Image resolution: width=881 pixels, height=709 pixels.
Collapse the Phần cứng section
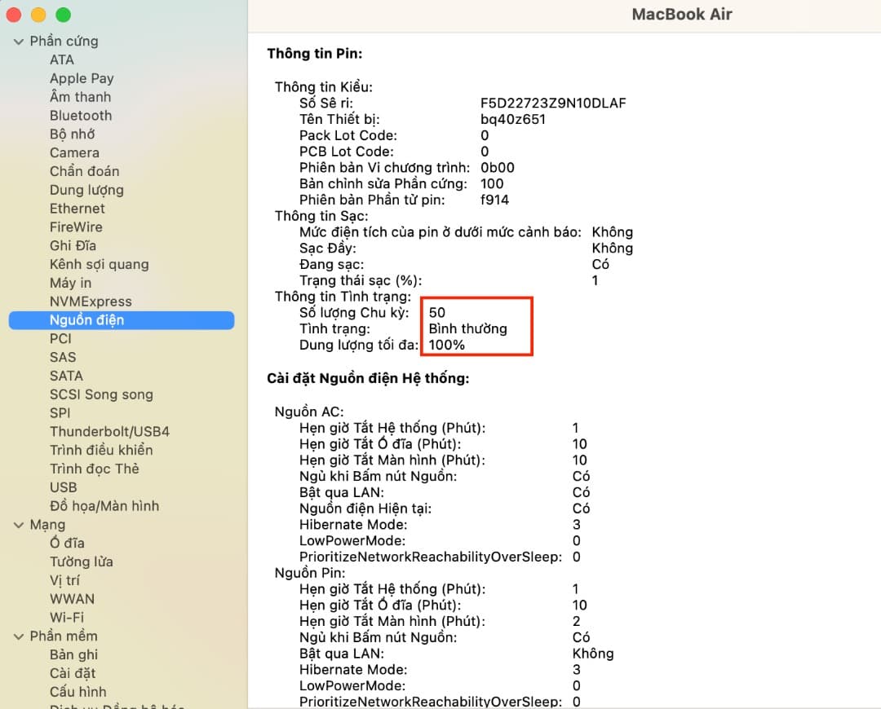[x=19, y=41]
